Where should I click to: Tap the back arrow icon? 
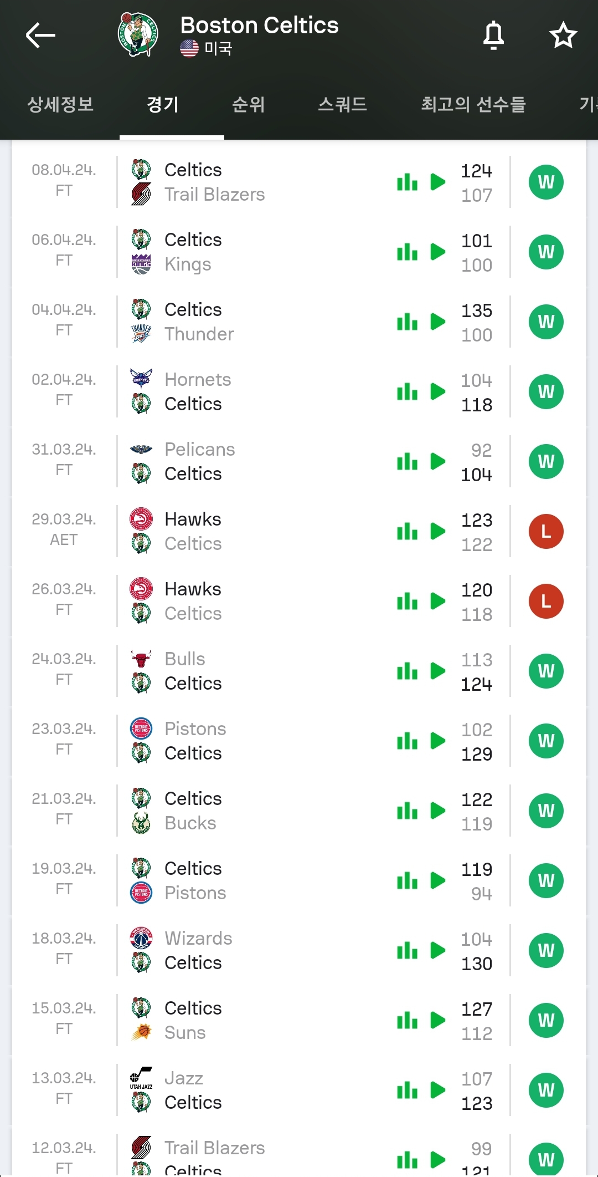40,35
